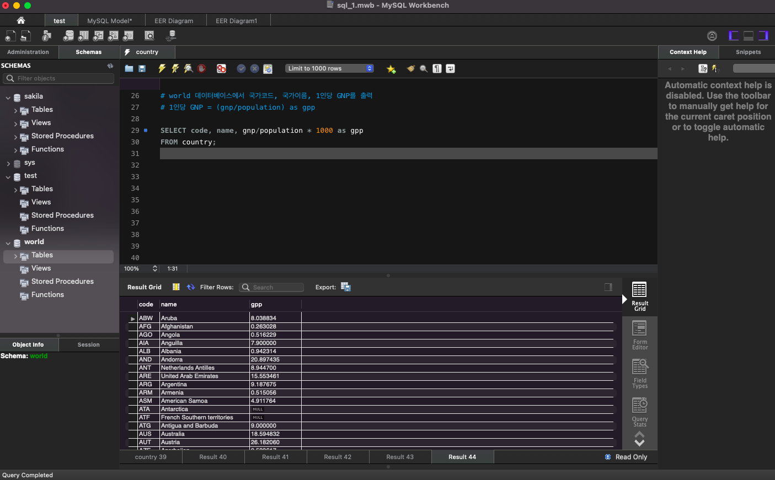Collapse the sakila schema
This screenshot has height=480, width=775.
[8, 98]
